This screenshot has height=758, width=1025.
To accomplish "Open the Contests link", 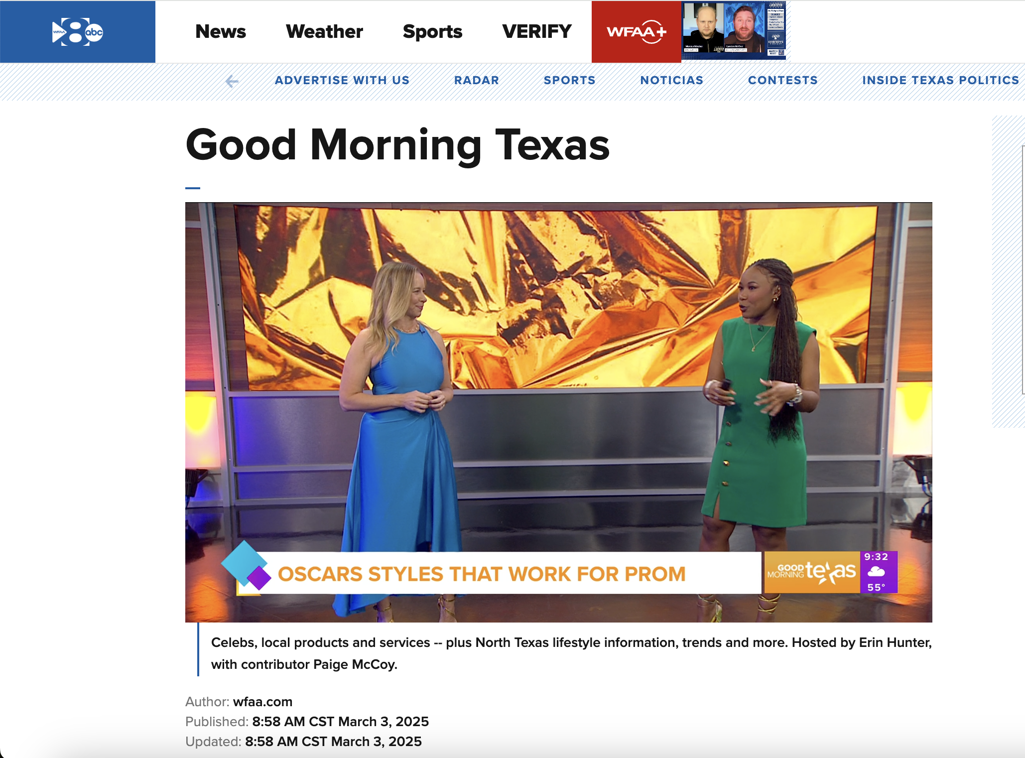I will (782, 80).
